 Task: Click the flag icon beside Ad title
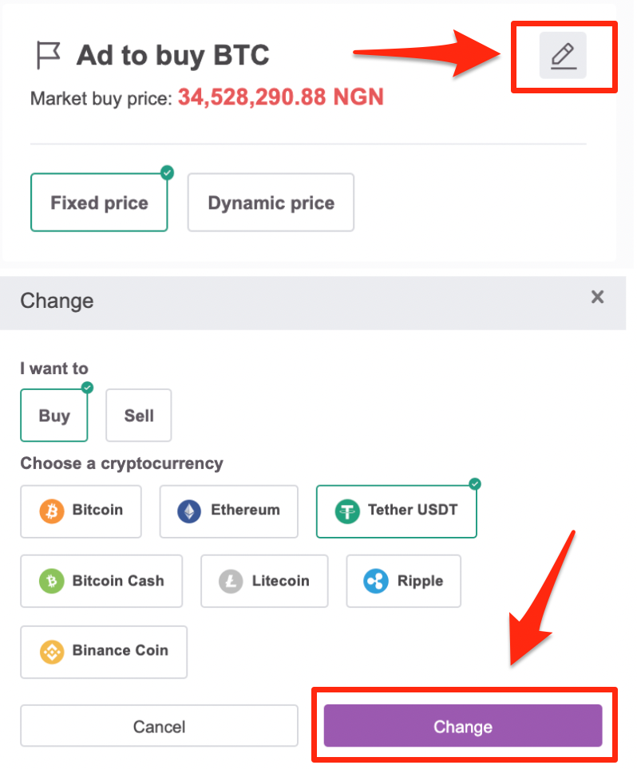click(x=49, y=55)
